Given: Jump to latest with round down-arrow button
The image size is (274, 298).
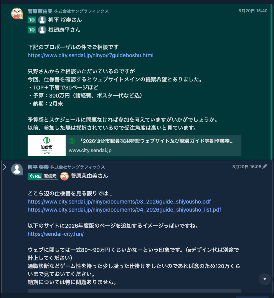Looking at the screenshot, I should coord(265,279).
